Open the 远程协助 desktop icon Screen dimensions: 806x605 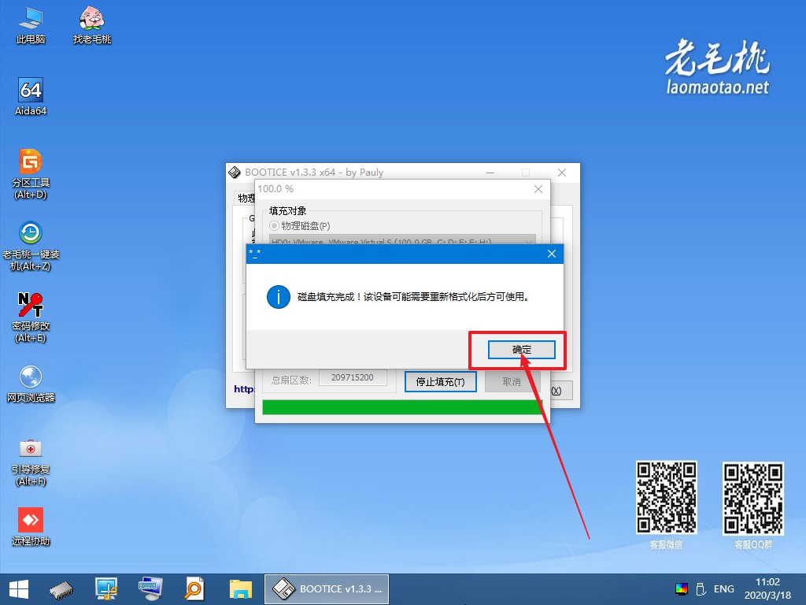click(31, 526)
